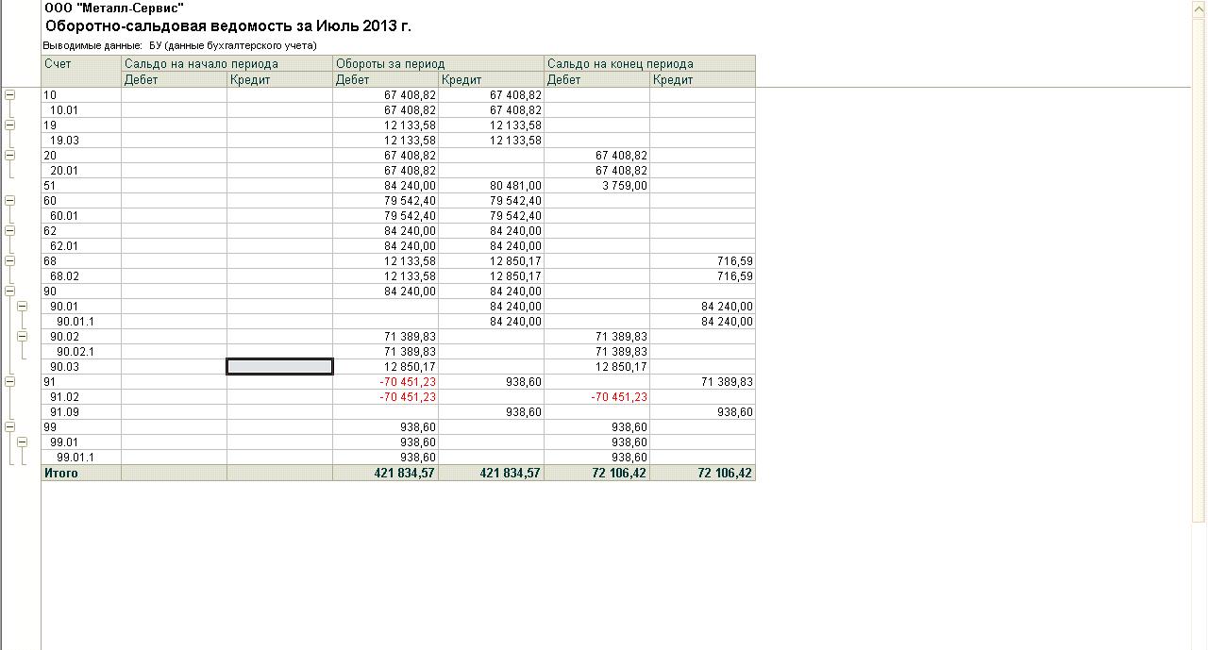Collapse account 10 group
Viewport: 1208px width, 650px height.
point(10,94)
